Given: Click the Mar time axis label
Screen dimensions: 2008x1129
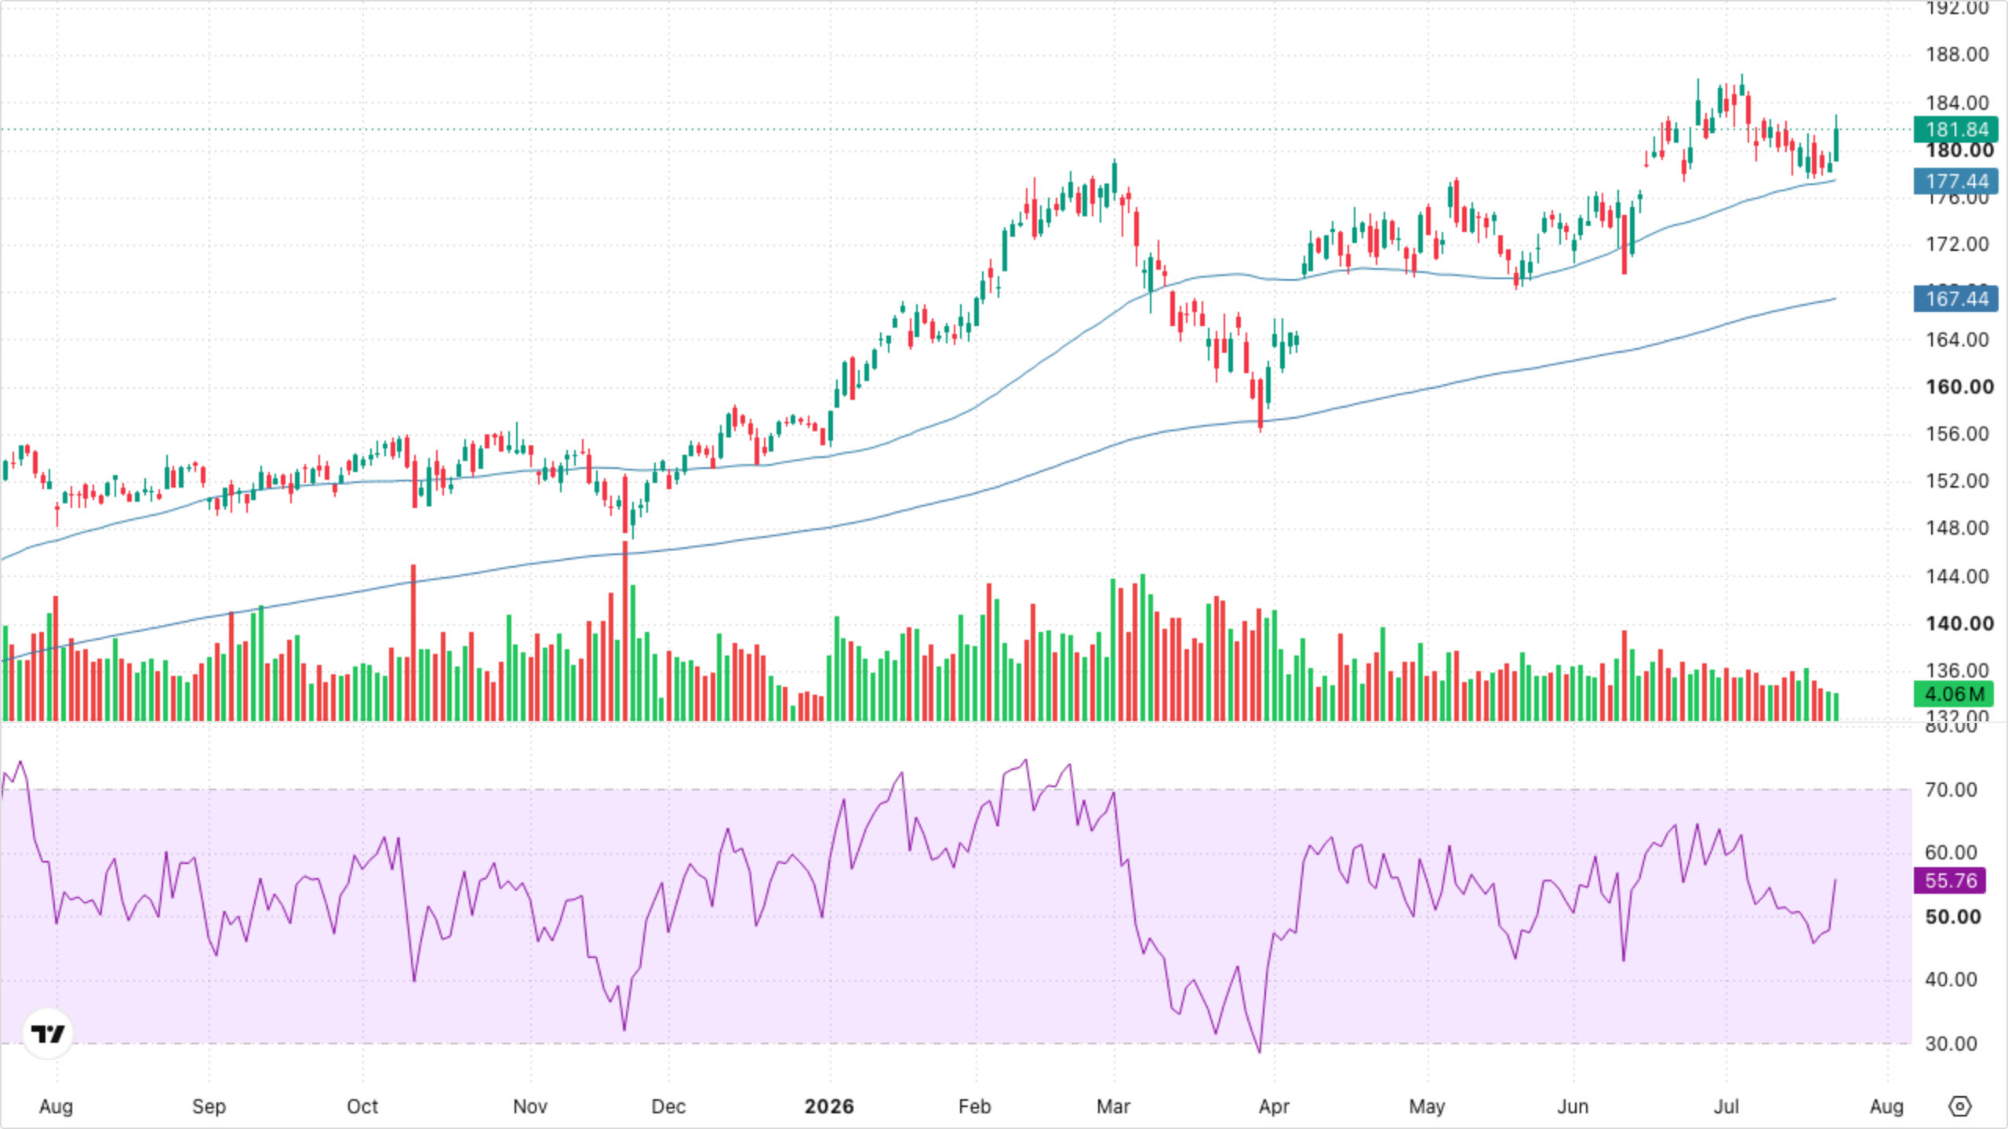Looking at the screenshot, I should tap(1113, 1106).
